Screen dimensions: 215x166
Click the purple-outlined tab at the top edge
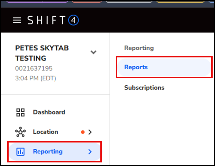pyautogui.click(x=37, y=1)
